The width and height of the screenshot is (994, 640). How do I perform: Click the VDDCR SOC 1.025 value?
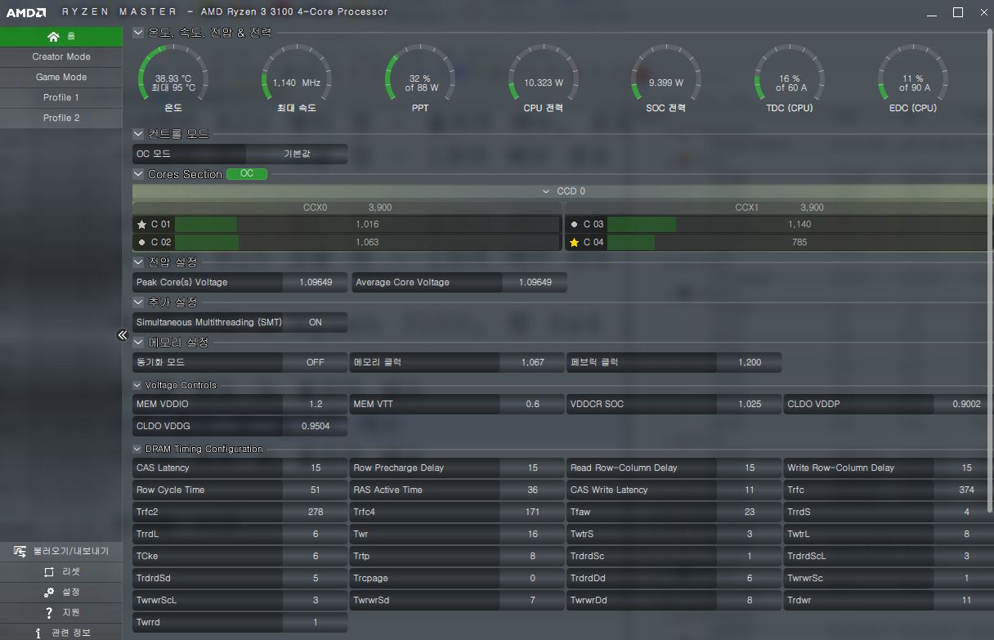coord(749,404)
